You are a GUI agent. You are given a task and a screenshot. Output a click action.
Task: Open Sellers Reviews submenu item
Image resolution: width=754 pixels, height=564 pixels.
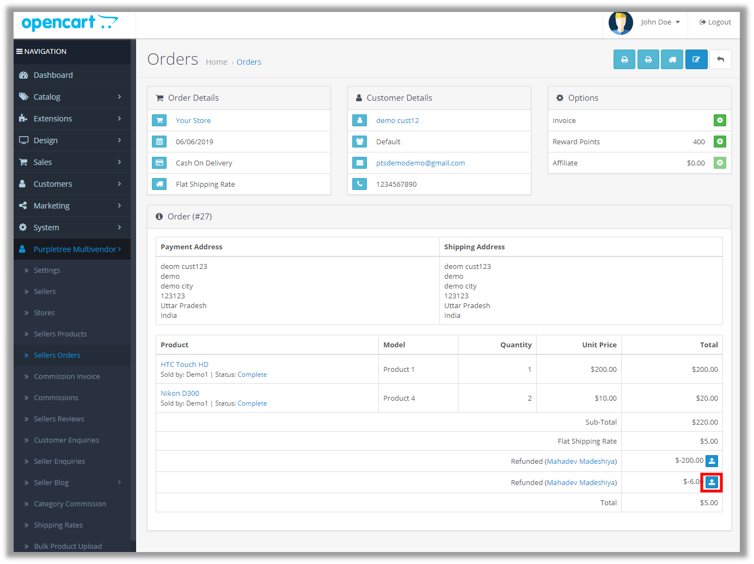pyautogui.click(x=72, y=419)
